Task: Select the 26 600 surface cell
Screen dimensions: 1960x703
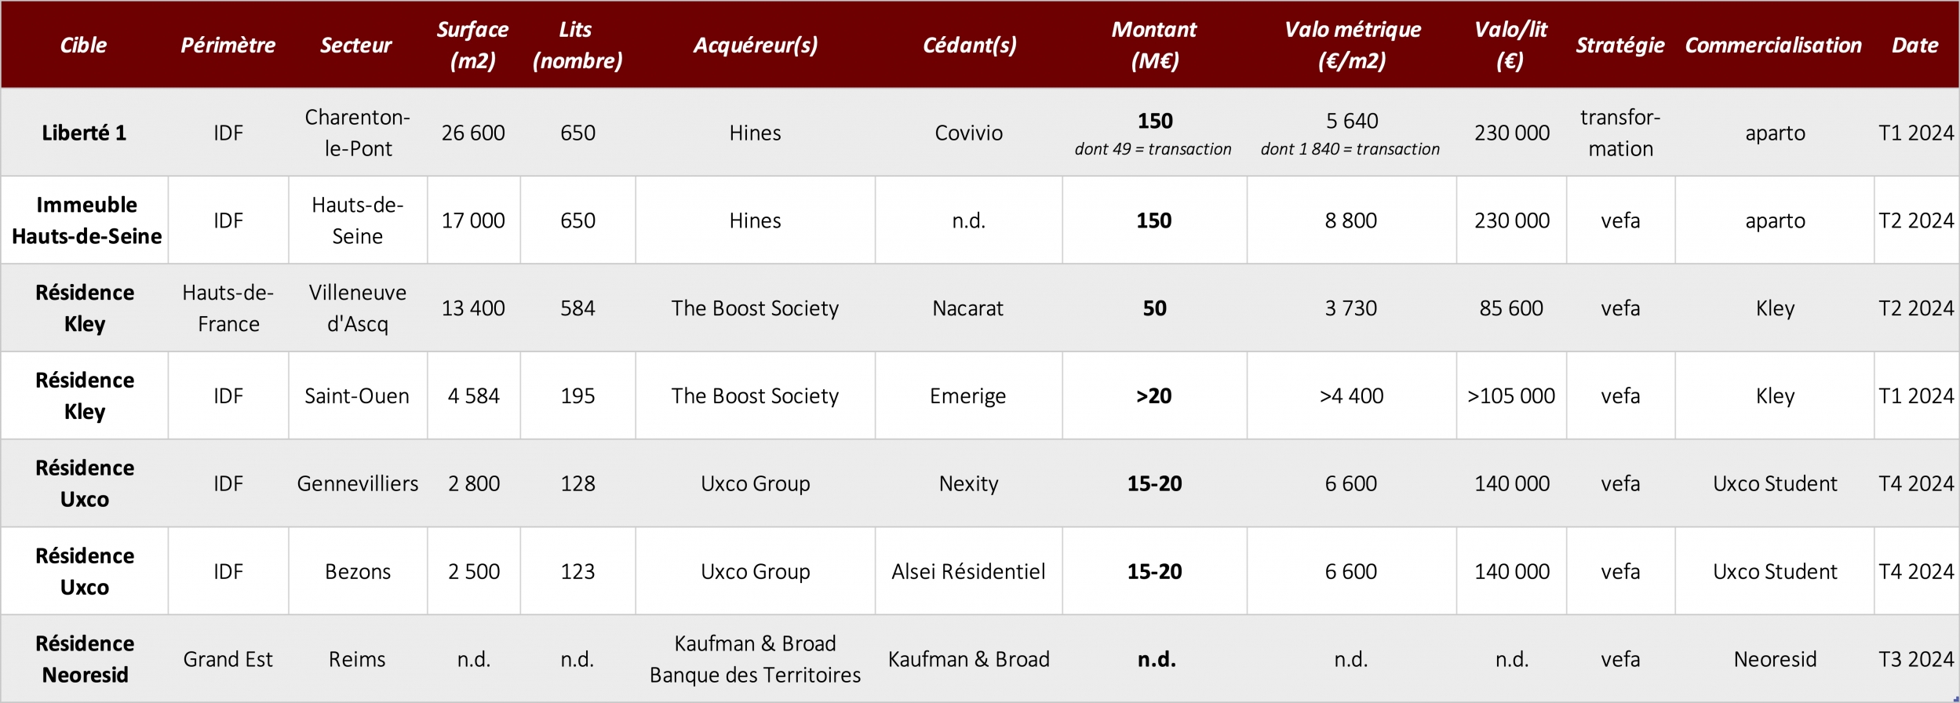Action: (x=473, y=133)
